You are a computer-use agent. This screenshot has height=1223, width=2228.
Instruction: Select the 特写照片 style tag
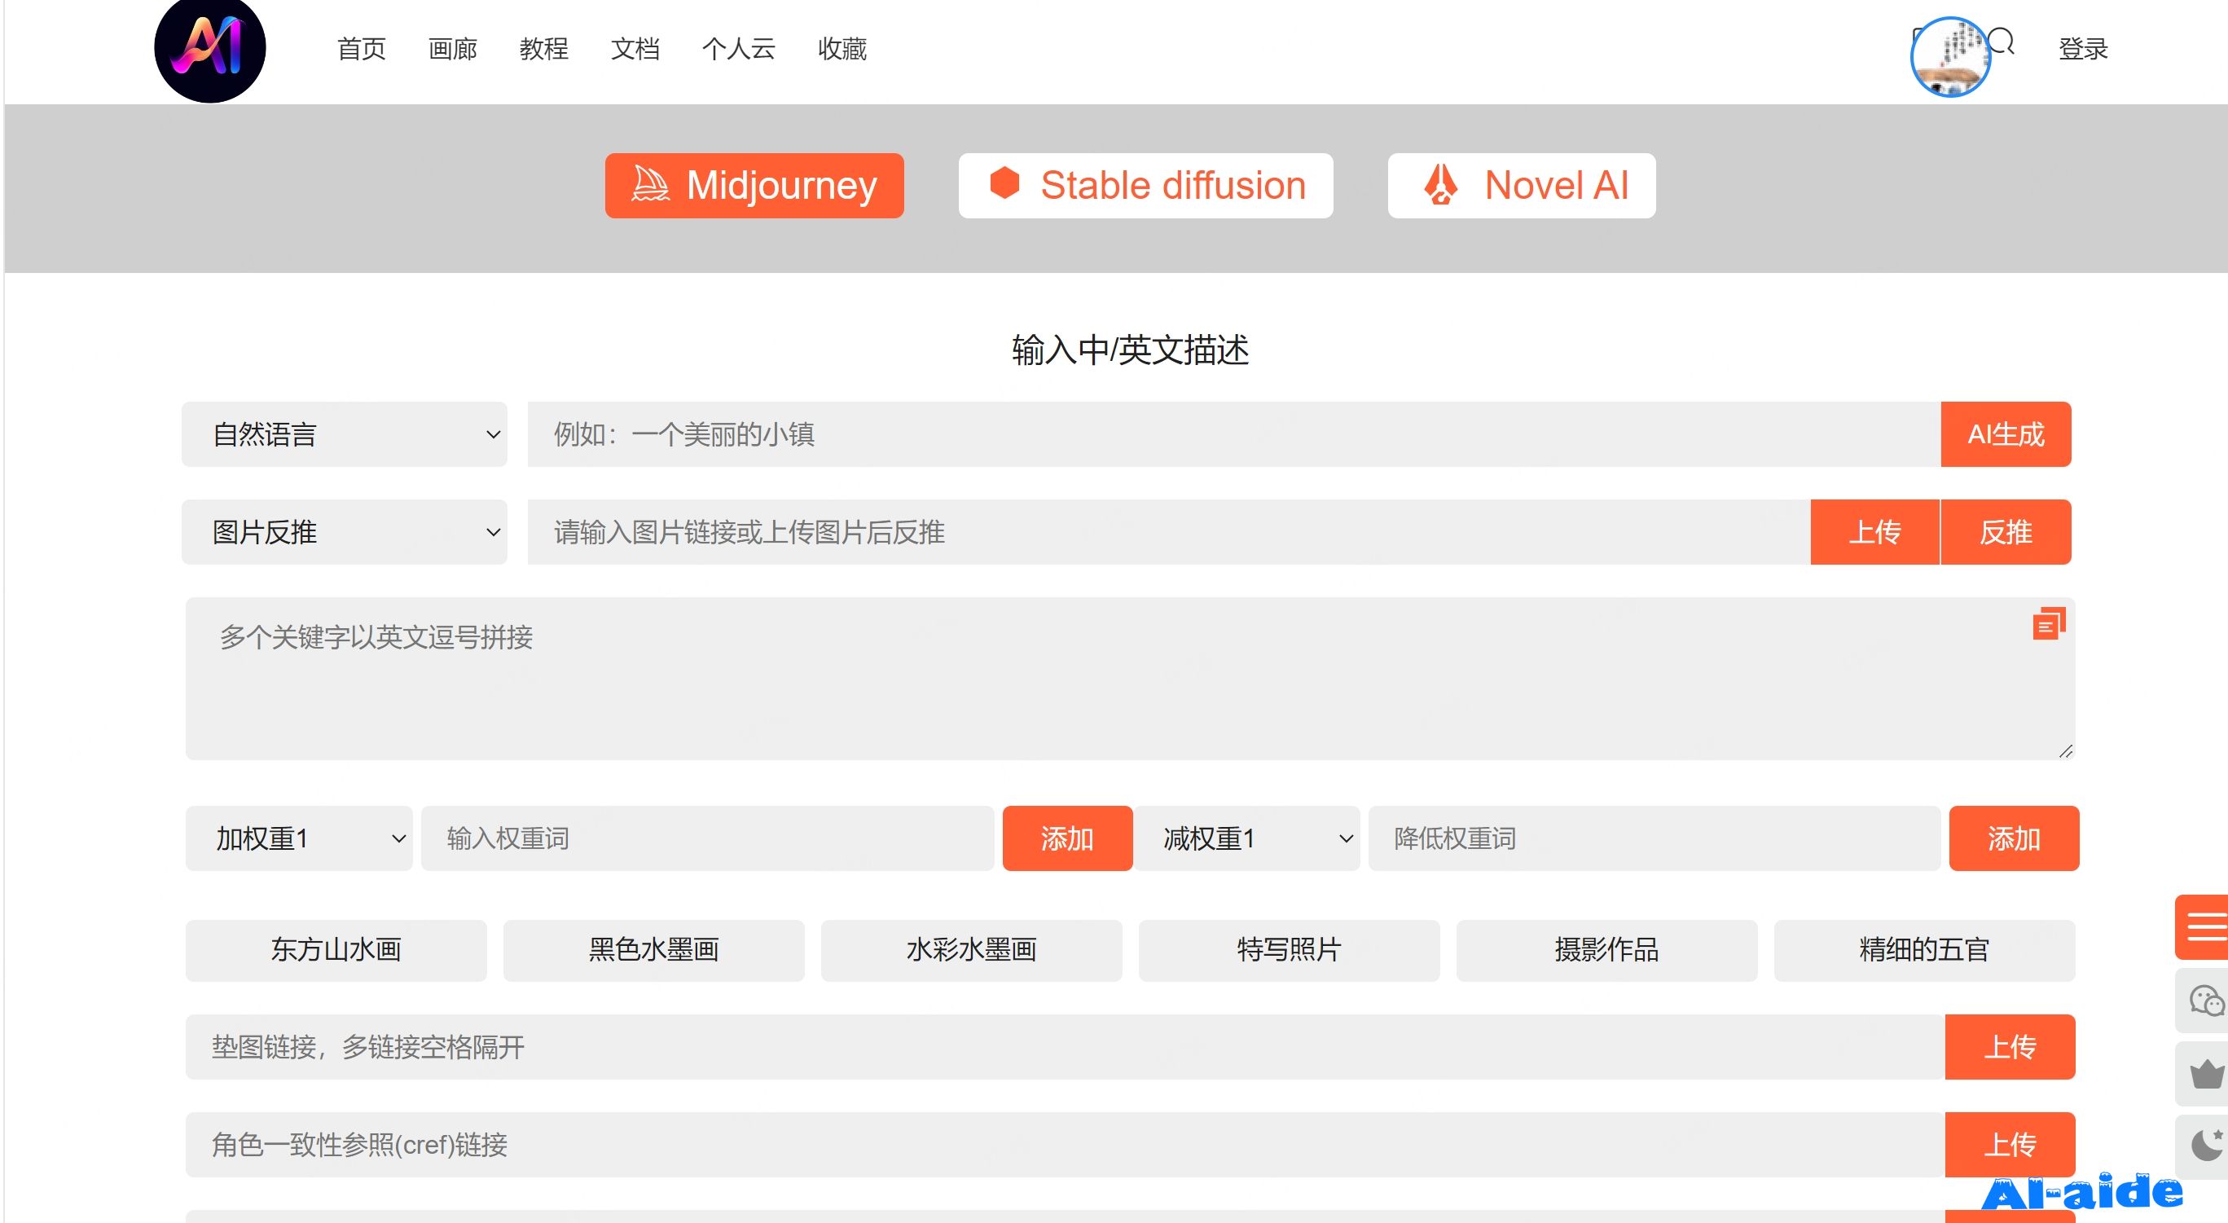point(1289,950)
